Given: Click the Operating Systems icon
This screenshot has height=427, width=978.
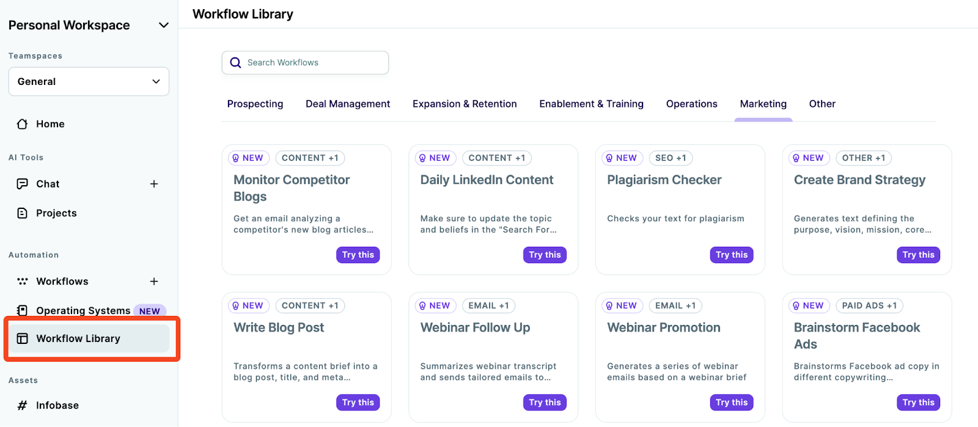Looking at the screenshot, I should 23,310.
